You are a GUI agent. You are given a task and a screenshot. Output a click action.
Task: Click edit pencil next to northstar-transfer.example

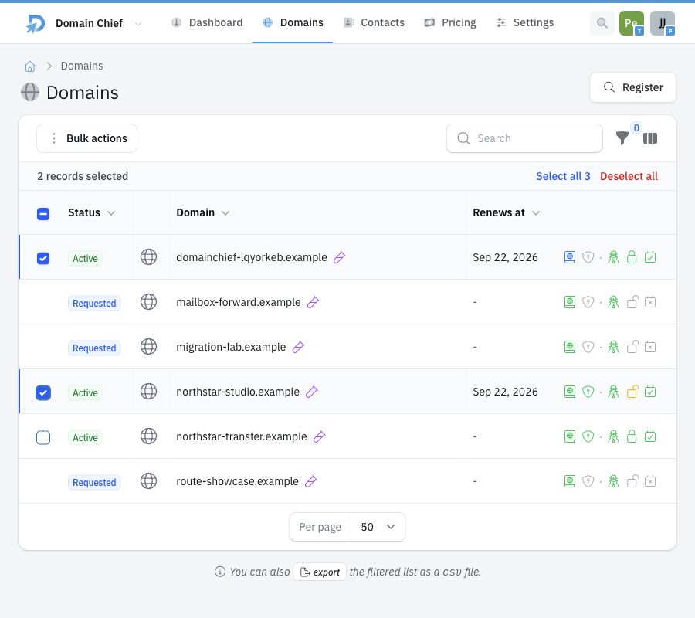[320, 436]
